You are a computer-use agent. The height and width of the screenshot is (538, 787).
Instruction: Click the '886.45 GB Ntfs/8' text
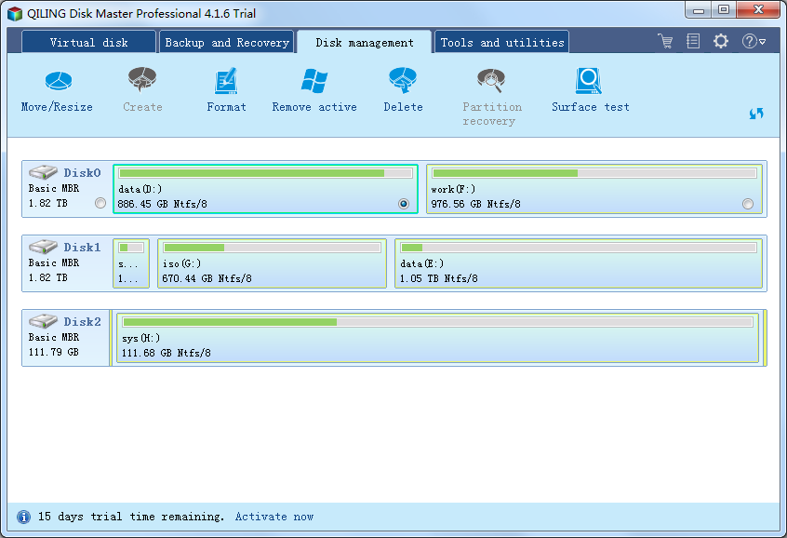(x=162, y=204)
